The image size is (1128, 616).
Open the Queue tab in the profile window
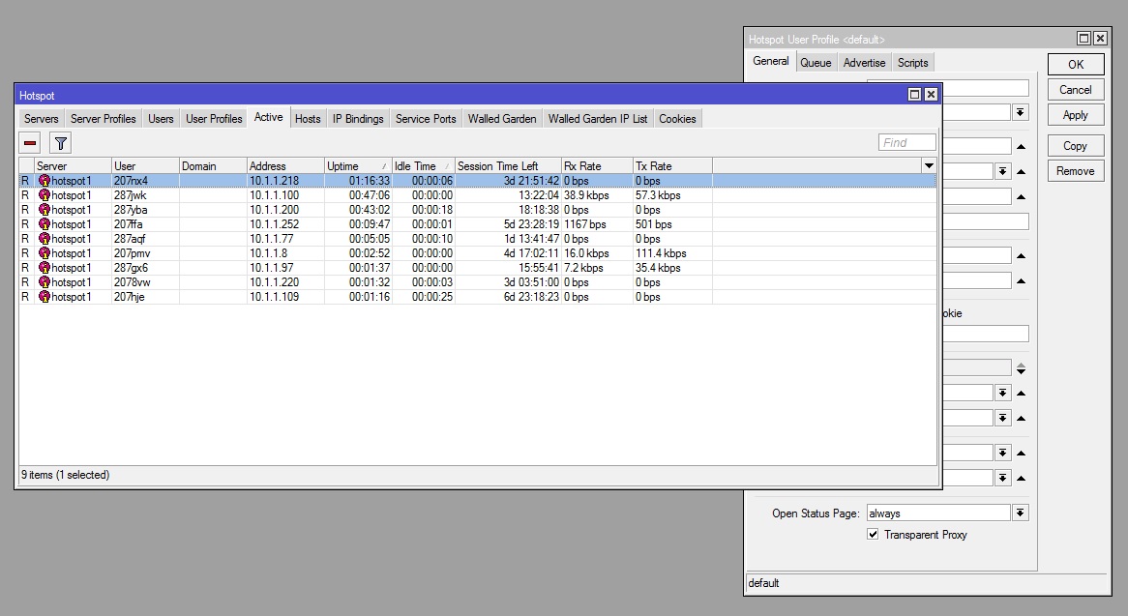(x=816, y=62)
